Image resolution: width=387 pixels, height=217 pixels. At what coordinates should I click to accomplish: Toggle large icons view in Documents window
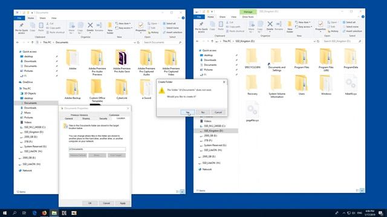(x=182, y=192)
